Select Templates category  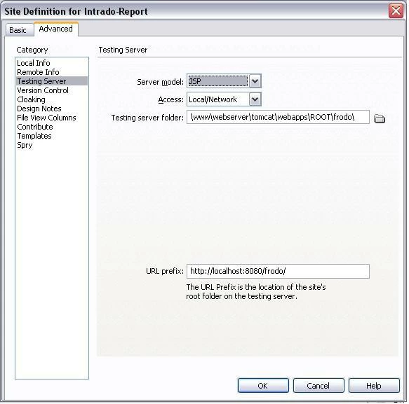(x=34, y=136)
